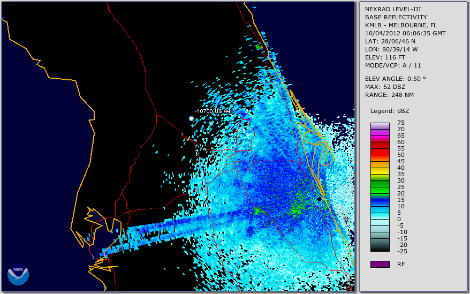The image size is (470, 294).
Task: Select the 'ELEV ANGLE: 0.50' text
Action: tap(395, 79)
